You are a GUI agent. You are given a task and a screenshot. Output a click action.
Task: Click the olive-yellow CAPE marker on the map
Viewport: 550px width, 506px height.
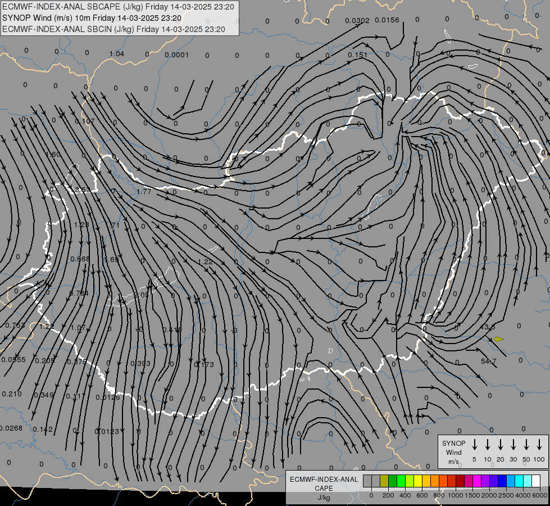coord(499,339)
